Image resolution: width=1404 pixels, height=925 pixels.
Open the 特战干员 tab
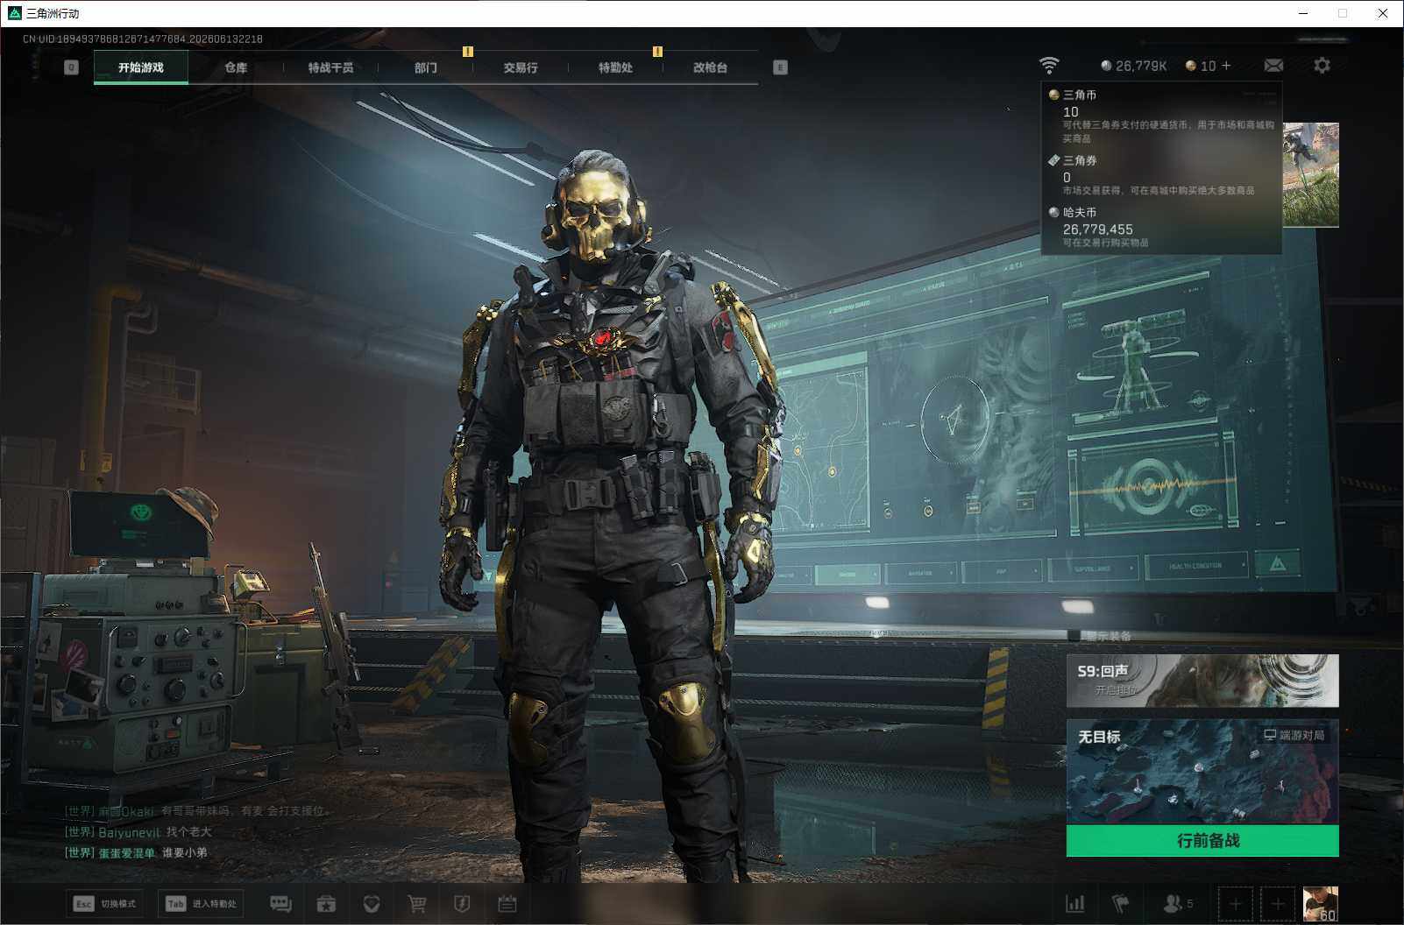coord(330,67)
